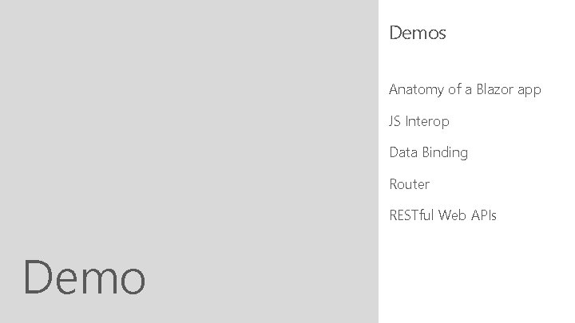This screenshot has width=575, height=323.
Task: Click the word "RESTful"
Action: (x=411, y=215)
